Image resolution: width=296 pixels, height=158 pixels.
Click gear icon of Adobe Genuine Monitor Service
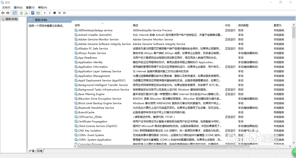(x=76, y=39)
